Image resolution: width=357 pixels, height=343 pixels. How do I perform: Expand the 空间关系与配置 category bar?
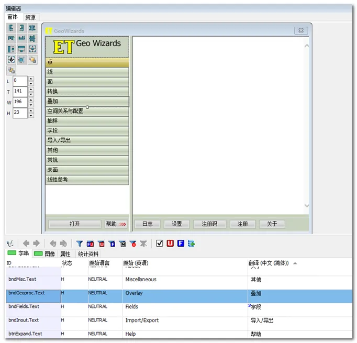[87, 111]
